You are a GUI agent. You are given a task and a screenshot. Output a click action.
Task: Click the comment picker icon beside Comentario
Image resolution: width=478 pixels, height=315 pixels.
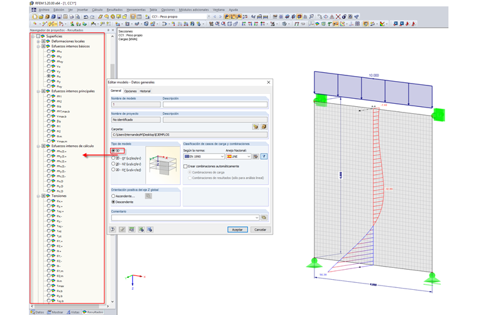[x=264, y=218]
